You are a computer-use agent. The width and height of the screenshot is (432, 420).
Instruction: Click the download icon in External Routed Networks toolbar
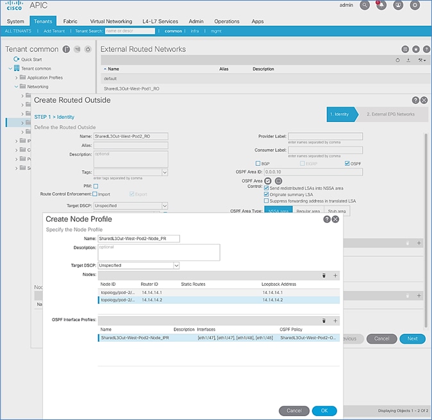(x=408, y=60)
